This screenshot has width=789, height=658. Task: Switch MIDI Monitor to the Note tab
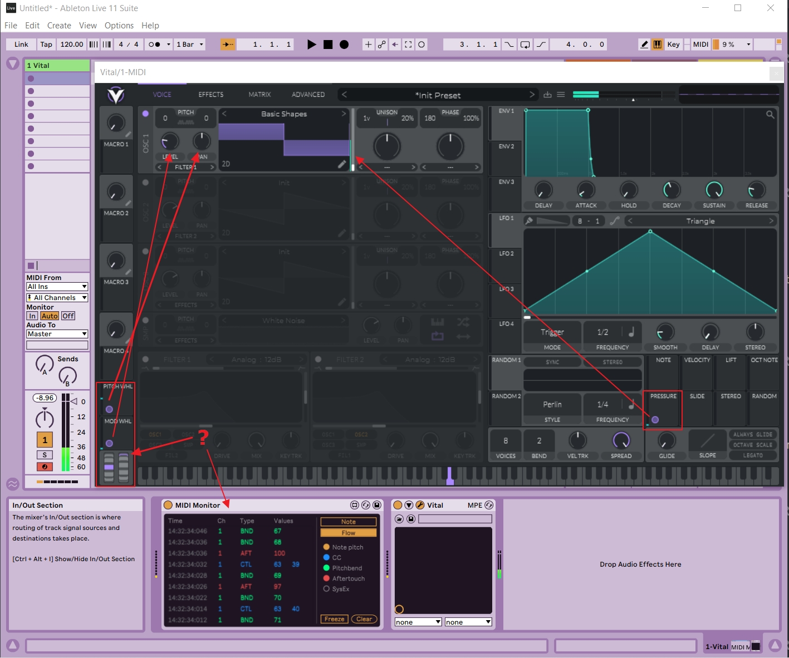[x=348, y=522]
